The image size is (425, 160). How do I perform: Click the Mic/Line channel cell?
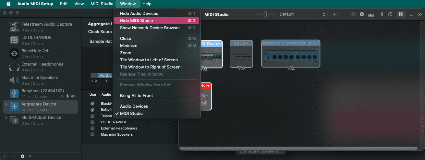click(x=105, y=76)
